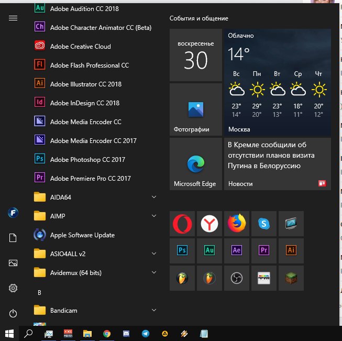Open the Audition pinned tile

209,251
